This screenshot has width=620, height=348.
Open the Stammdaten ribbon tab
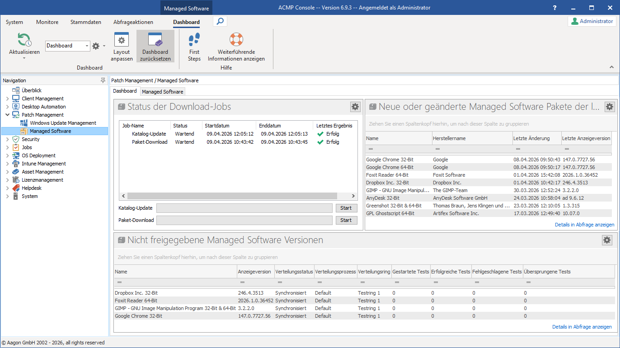coord(86,22)
